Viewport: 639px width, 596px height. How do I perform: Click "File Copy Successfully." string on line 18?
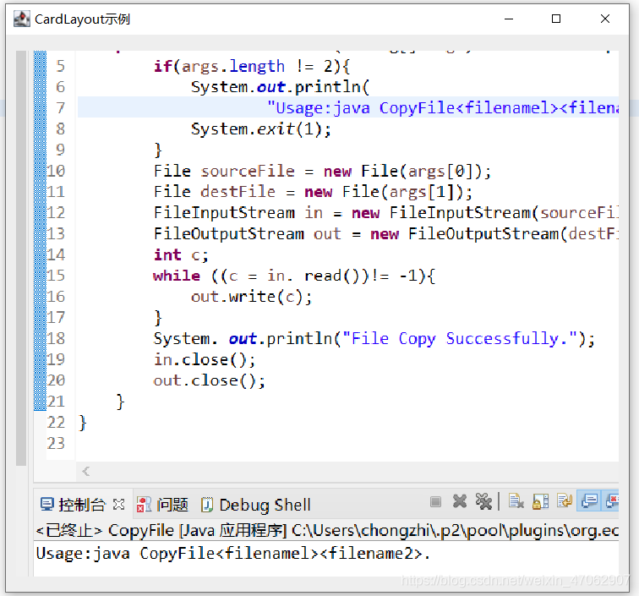pos(460,339)
